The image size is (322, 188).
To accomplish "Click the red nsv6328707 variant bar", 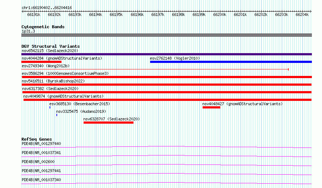I will 109,123.
